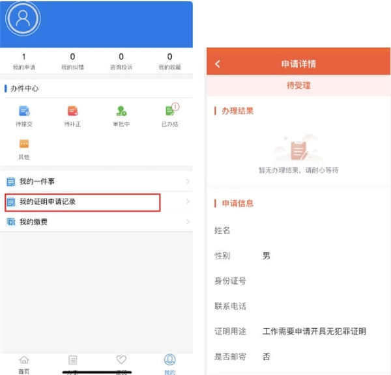The height and width of the screenshot is (375, 391).
Task: Open 咨询投诉 count
Action: click(x=121, y=61)
